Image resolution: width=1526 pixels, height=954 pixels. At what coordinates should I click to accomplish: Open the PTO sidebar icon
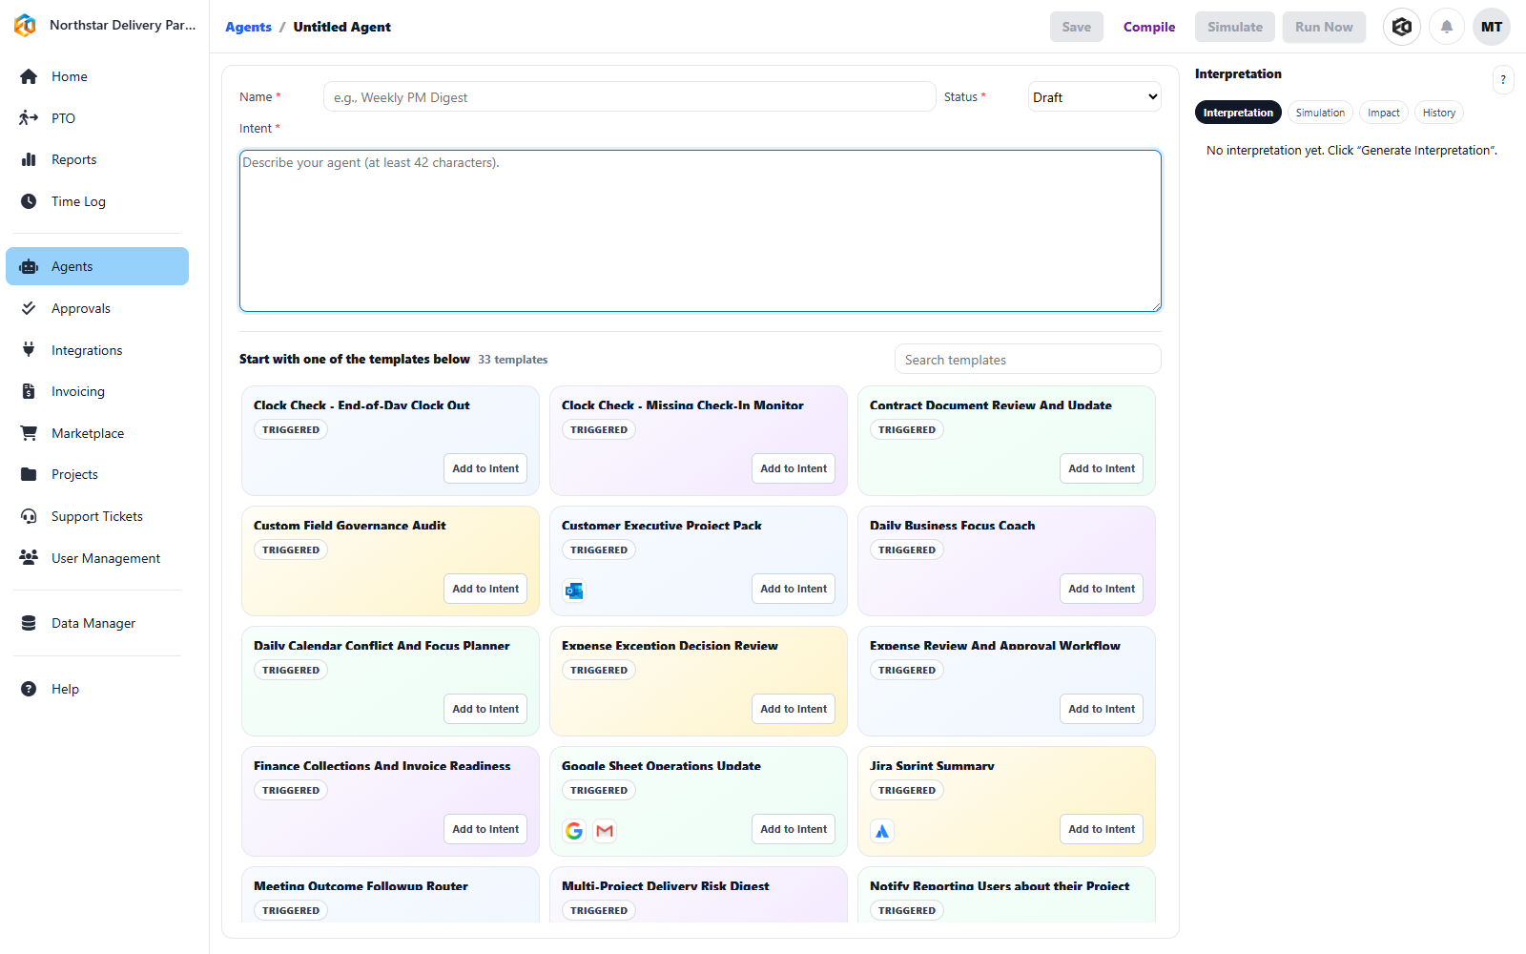point(29,118)
